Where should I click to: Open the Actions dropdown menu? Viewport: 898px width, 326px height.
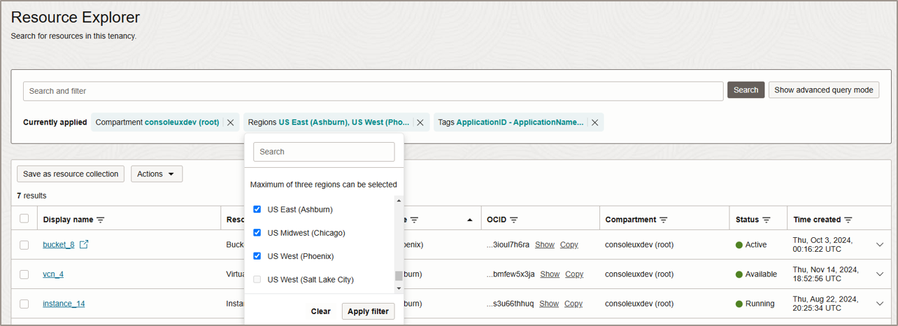tap(156, 174)
